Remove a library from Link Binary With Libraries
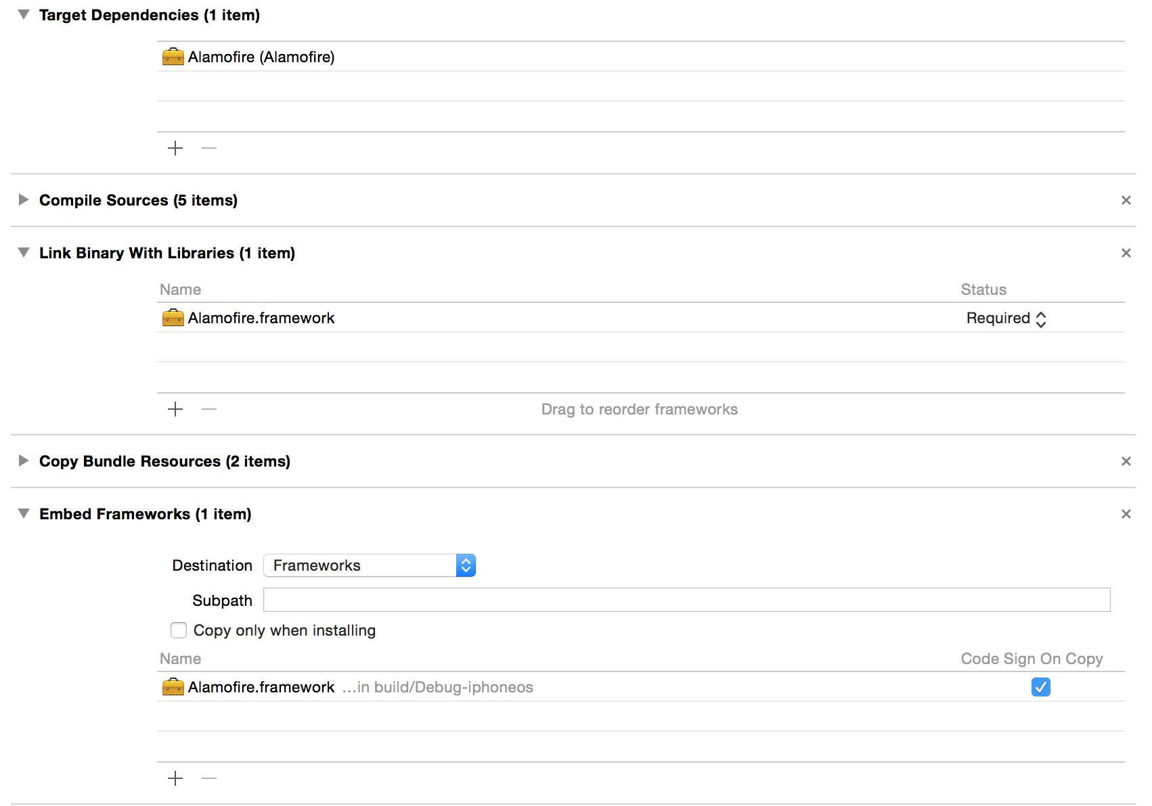The height and width of the screenshot is (806, 1152). [x=209, y=409]
